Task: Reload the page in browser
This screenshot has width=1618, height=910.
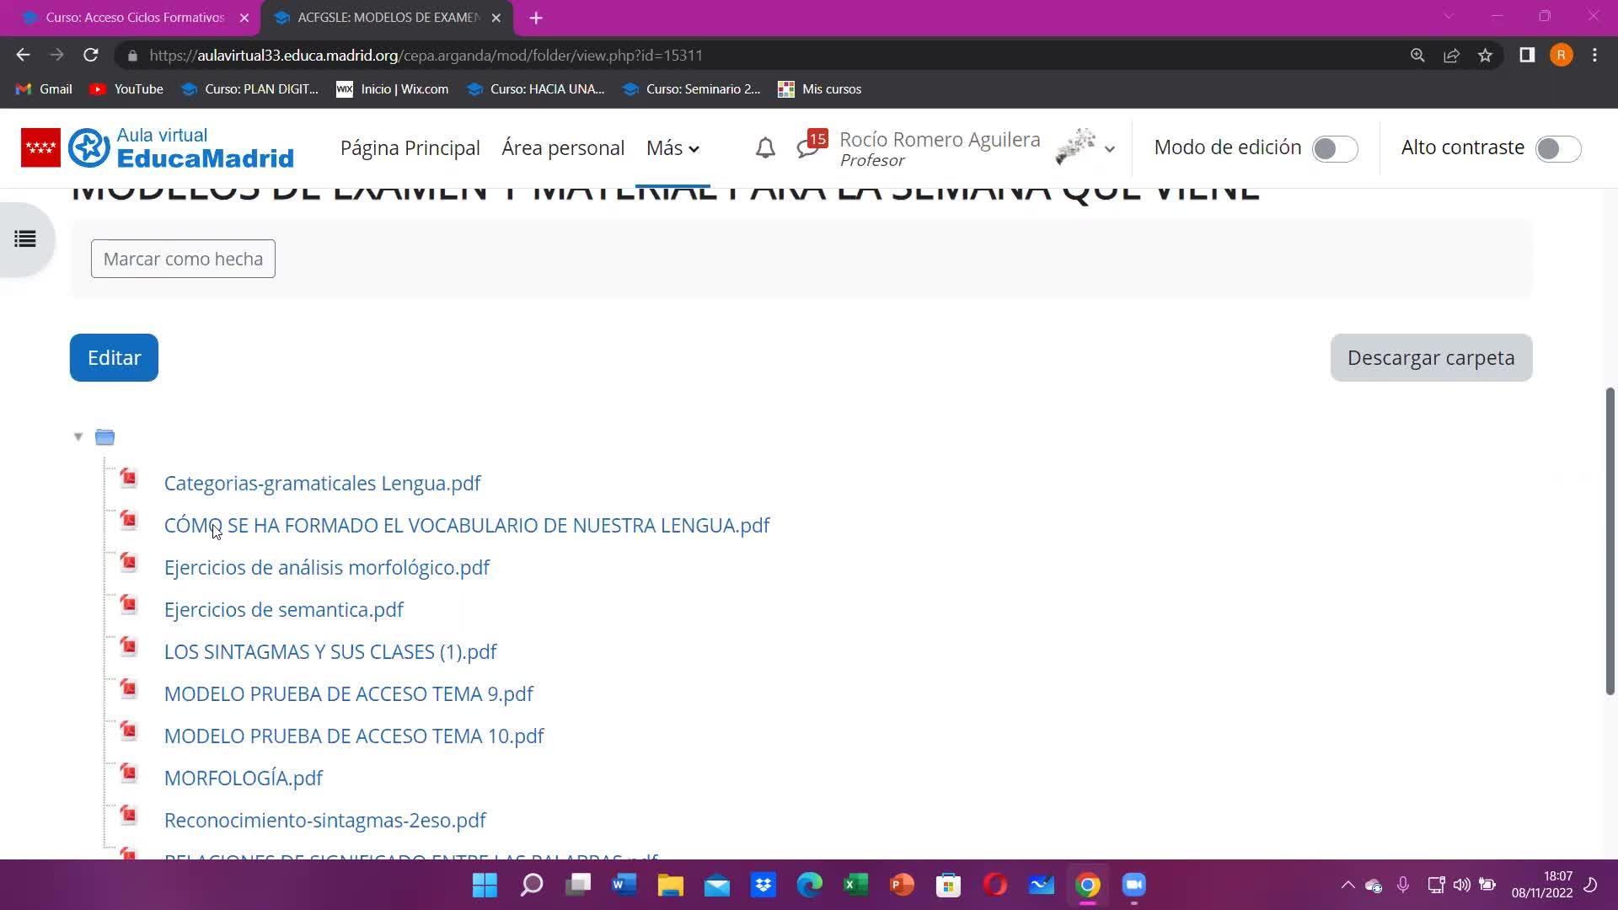Action: 91,56
